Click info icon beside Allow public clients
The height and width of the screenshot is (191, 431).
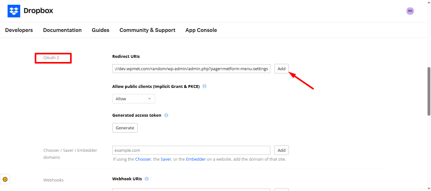click(x=204, y=86)
